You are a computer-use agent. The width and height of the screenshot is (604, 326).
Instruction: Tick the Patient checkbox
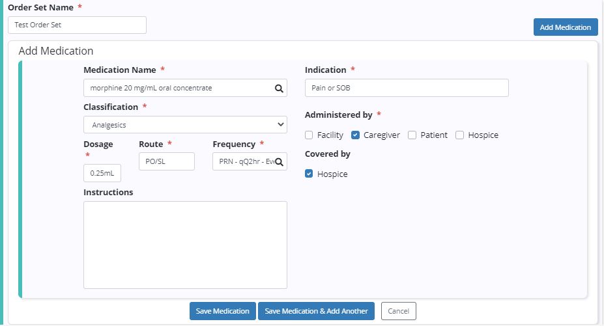point(412,135)
